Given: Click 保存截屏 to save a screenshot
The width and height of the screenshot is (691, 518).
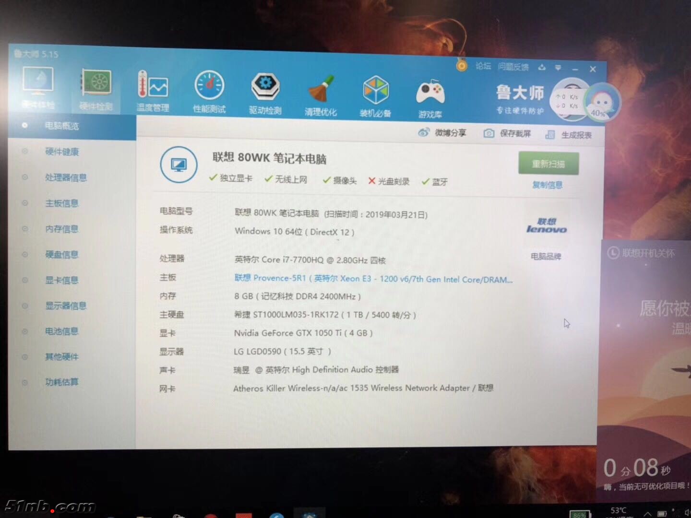Looking at the screenshot, I should coord(508,133).
